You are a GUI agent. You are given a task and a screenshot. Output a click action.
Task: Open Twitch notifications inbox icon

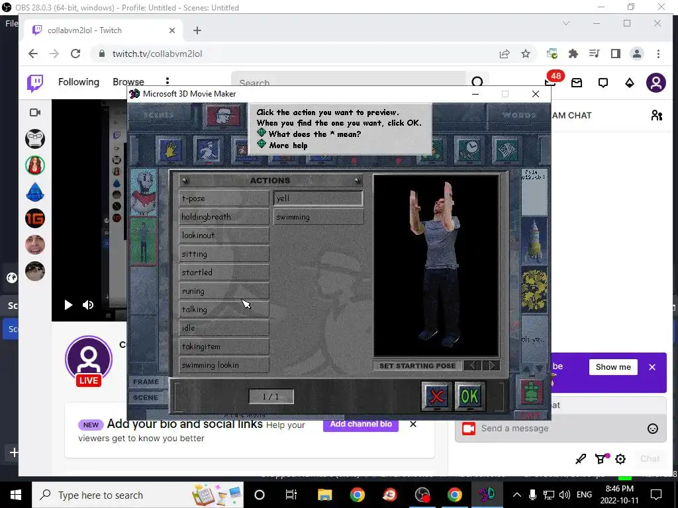577,83
